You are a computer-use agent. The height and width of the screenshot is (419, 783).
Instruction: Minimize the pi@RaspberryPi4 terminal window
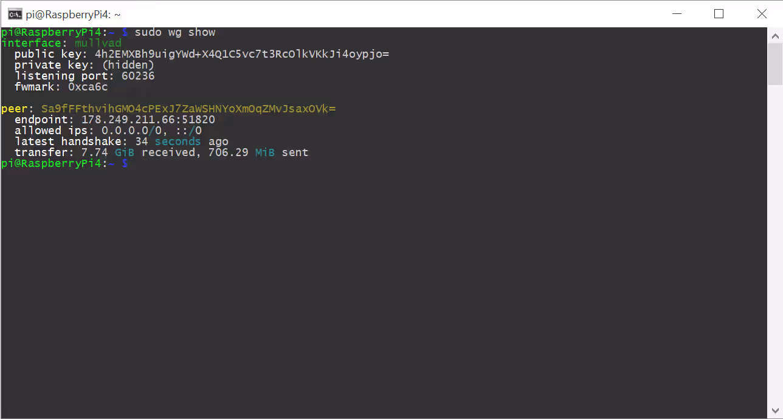click(677, 13)
